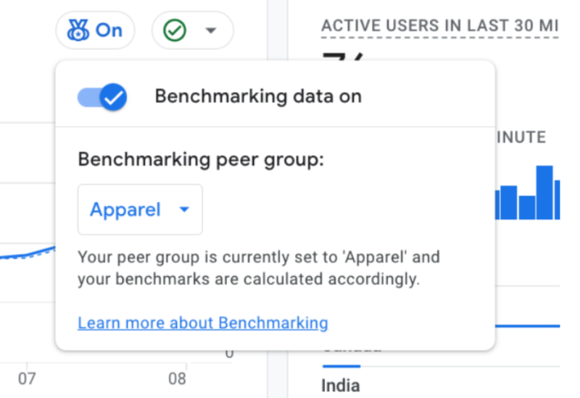The width and height of the screenshot is (580, 398).
Task: Expand the arrow beside the green check
Action: (211, 30)
